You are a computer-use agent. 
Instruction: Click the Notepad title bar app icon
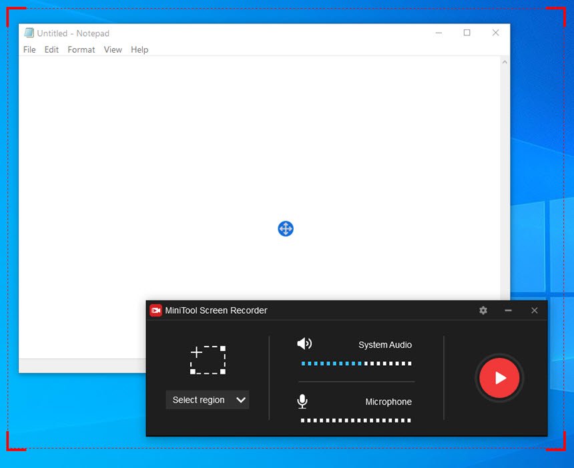click(x=29, y=33)
